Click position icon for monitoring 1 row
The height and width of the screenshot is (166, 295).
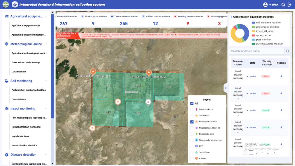coord(281,76)
